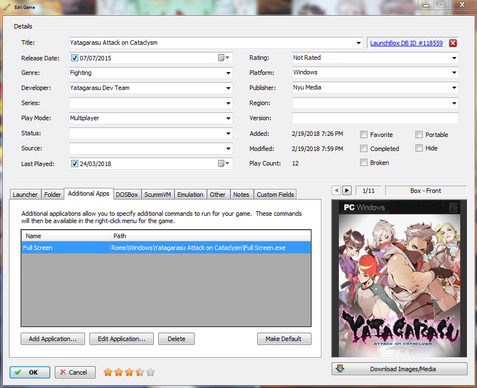Show next image with right arrow
Image resolution: width=477 pixels, height=388 pixels.
(x=347, y=191)
